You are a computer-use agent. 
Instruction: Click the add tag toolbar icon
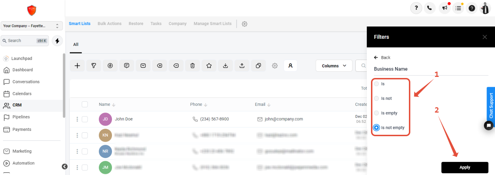coord(160,66)
